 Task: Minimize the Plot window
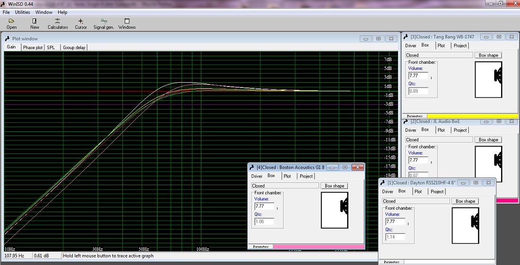coord(366,39)
